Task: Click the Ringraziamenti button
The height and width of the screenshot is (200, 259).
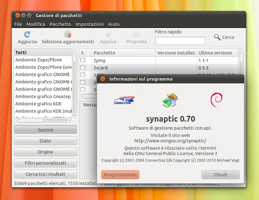Action: 120,175
